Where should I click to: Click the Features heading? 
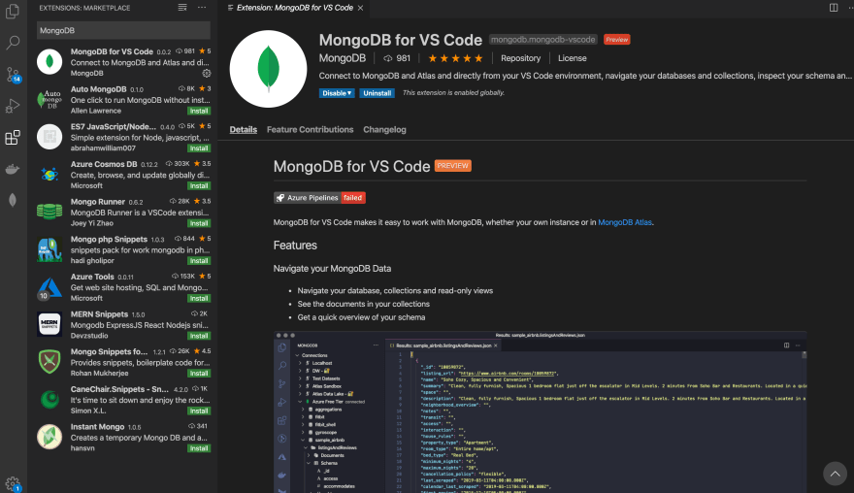click(x=295, y=246)
